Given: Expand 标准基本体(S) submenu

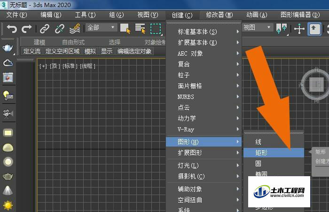Looking at the screenshot, I should coord(204,32).
